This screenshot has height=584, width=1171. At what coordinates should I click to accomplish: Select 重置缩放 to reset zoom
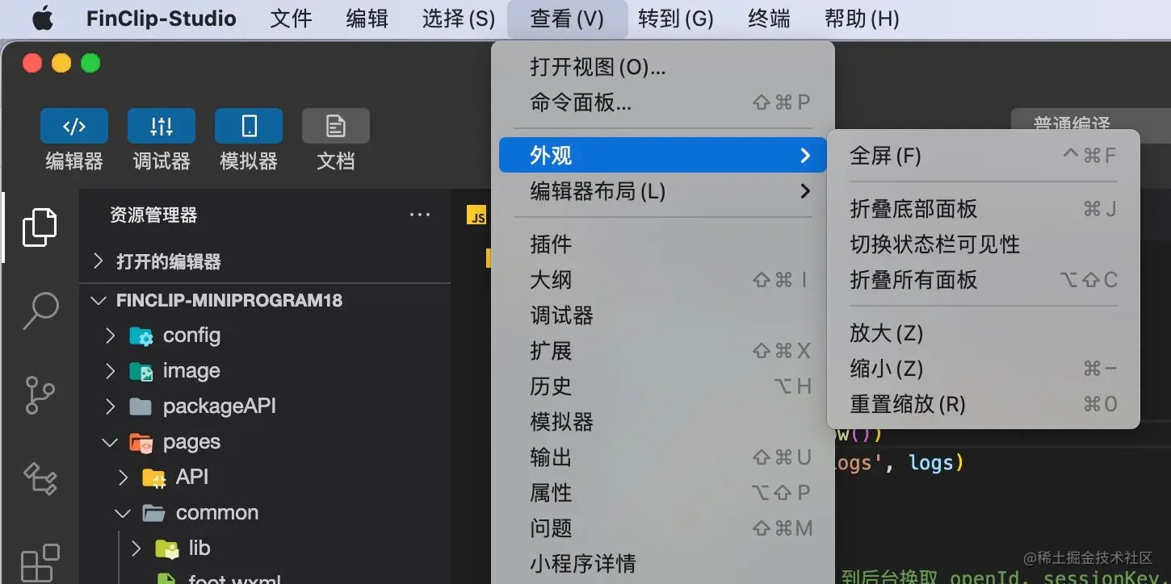(x=908, y=404)
